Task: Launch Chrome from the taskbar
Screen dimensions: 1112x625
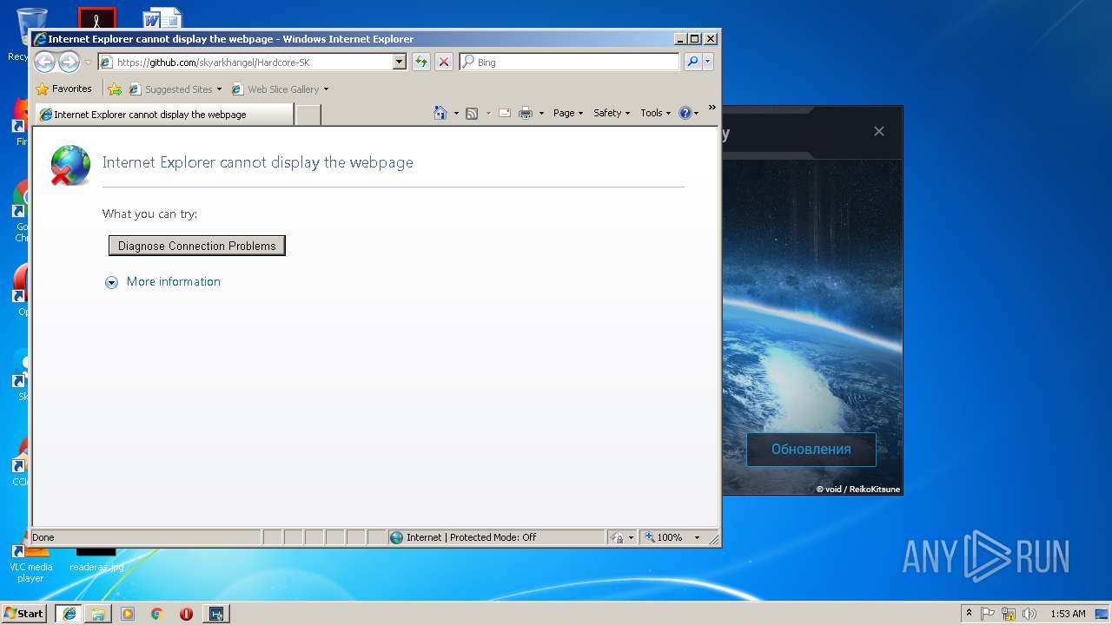Action: click(x=157, y=614)
